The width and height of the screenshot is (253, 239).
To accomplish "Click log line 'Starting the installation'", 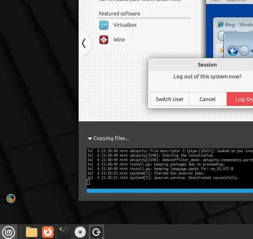I will coord(150,155).
